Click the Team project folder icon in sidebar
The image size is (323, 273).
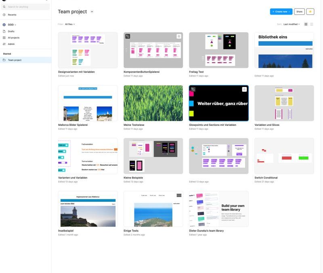[4, 60]
